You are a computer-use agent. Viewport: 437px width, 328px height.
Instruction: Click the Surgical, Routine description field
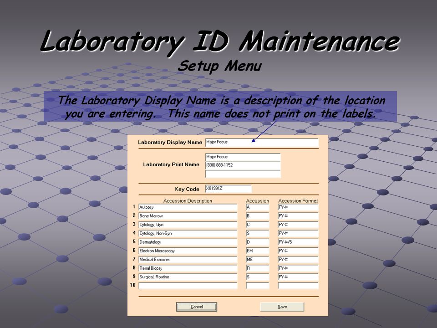pyautogui.click(x=188, y=277)
